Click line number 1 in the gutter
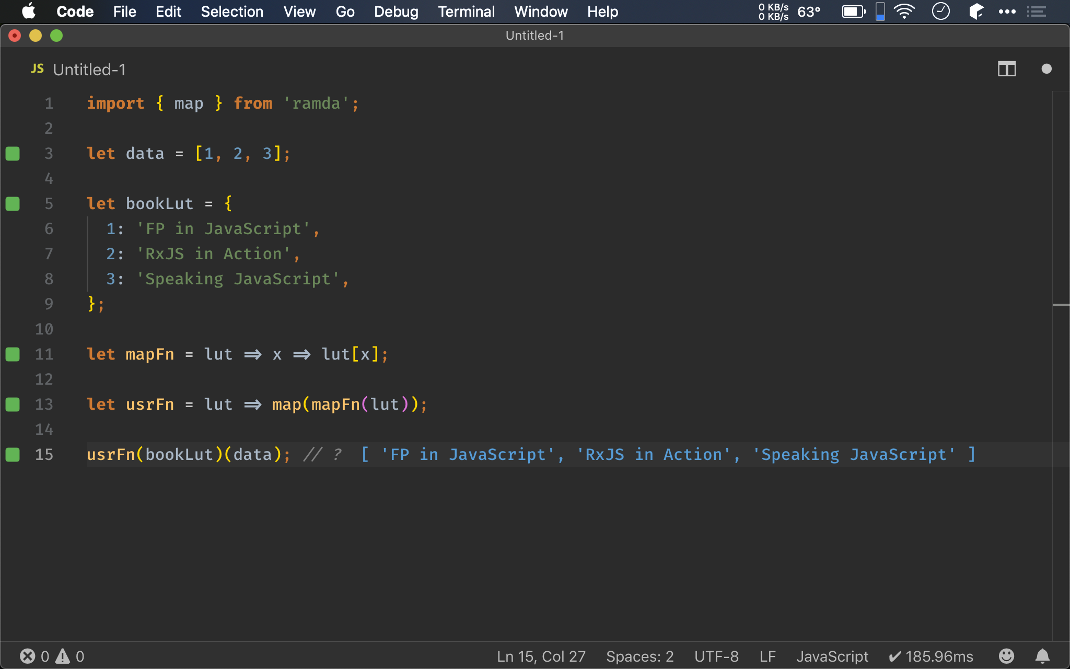Screen dimensions: 1070x669 point(49,103)
